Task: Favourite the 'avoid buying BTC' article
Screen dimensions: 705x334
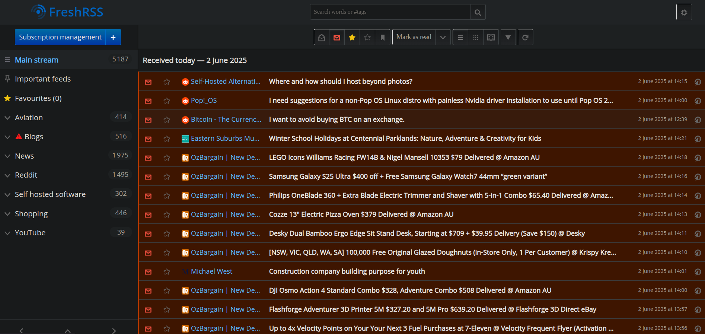Action: 167,120
